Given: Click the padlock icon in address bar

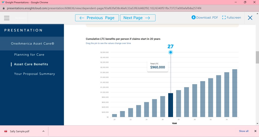Looking at the screenshot, I should (4, 8).
